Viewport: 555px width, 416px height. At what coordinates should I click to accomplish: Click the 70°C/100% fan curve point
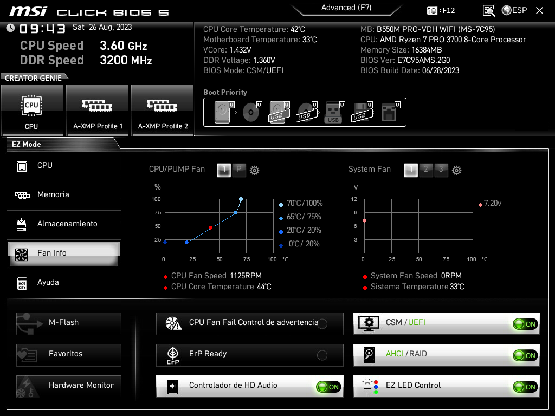point(241,199)
